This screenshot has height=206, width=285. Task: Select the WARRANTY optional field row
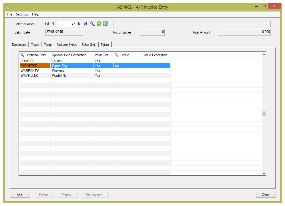(30, 71)
